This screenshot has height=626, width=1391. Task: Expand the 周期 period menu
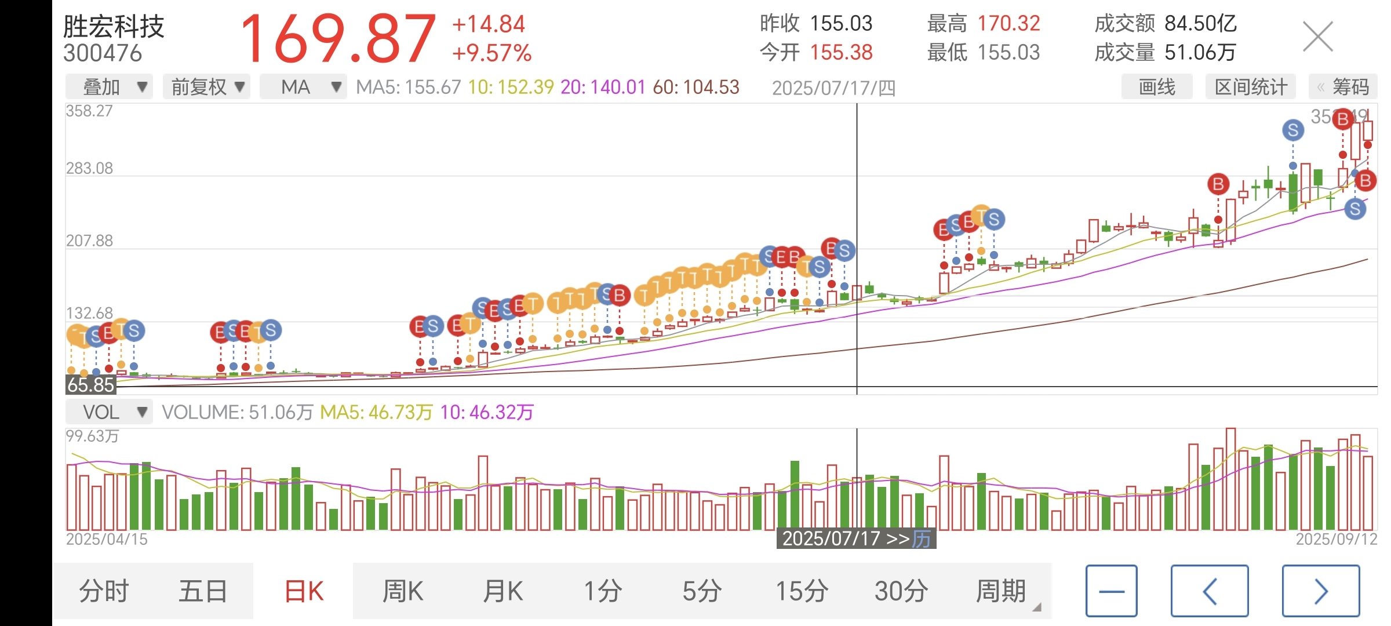(1001, 591)
